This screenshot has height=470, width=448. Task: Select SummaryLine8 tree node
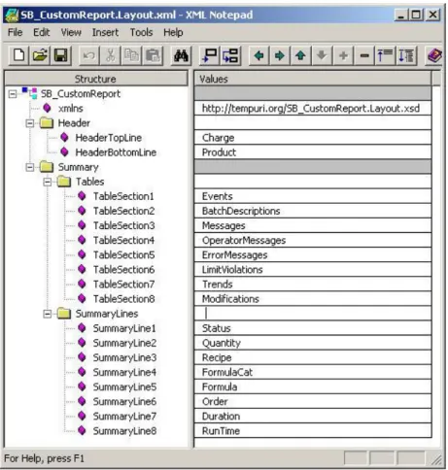(x=124, y=431)
